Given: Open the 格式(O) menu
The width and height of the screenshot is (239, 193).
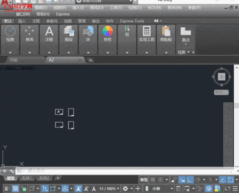Looking at the screenshot, I should pos(97,8).
